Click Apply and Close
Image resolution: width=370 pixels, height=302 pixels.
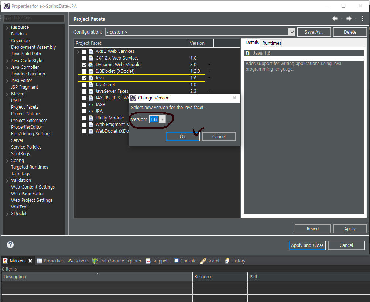point(307,245)
